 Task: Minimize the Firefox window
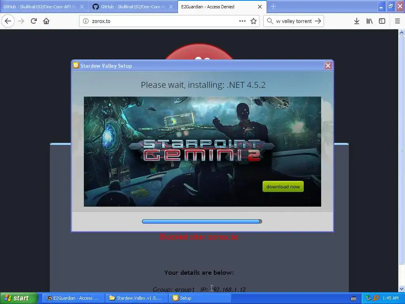pos(381,7)
